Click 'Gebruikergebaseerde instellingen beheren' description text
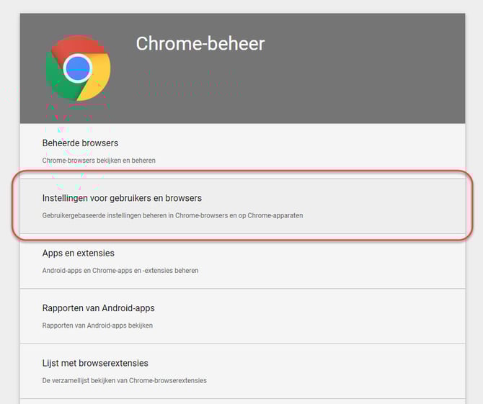This screenshot has height=404, width=483. click(x=172, y=215)
